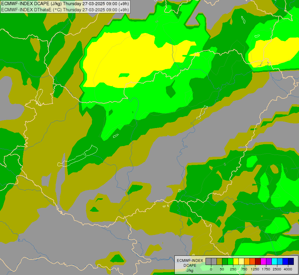Click the ECMWF-INDEX title in the legend box
Image resolution: width=299 pixels, height=275 pixels.
click(190, 261)
